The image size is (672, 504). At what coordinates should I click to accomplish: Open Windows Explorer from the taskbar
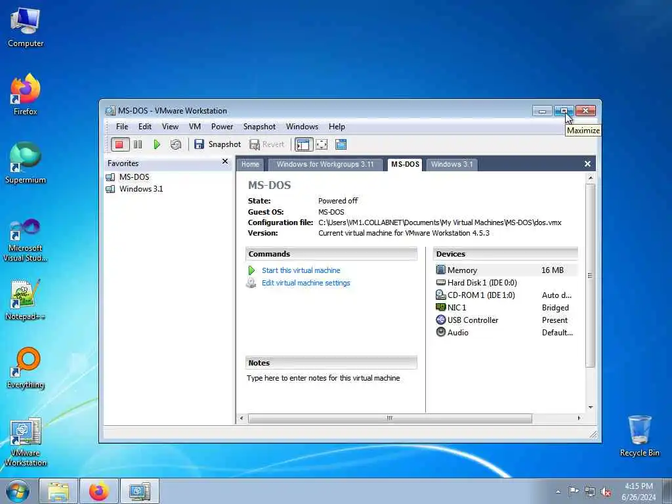(x=58, y=491)
